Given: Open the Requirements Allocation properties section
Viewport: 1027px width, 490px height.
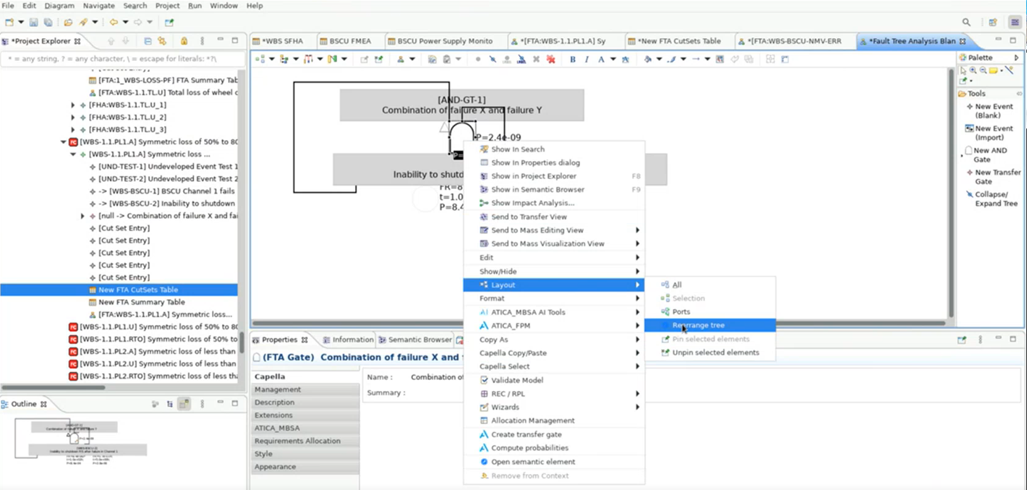Looking at the screenshot, I should [x=305, y=441].
